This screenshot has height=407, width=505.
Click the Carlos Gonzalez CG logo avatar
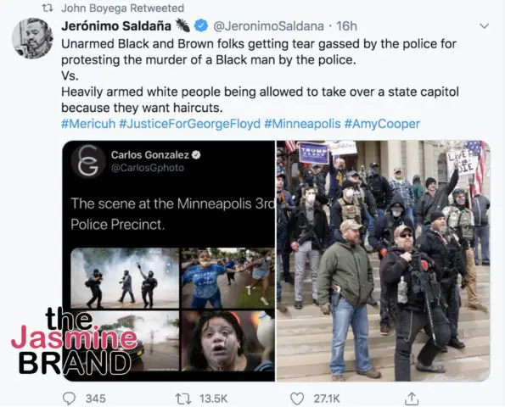(88, 161)
